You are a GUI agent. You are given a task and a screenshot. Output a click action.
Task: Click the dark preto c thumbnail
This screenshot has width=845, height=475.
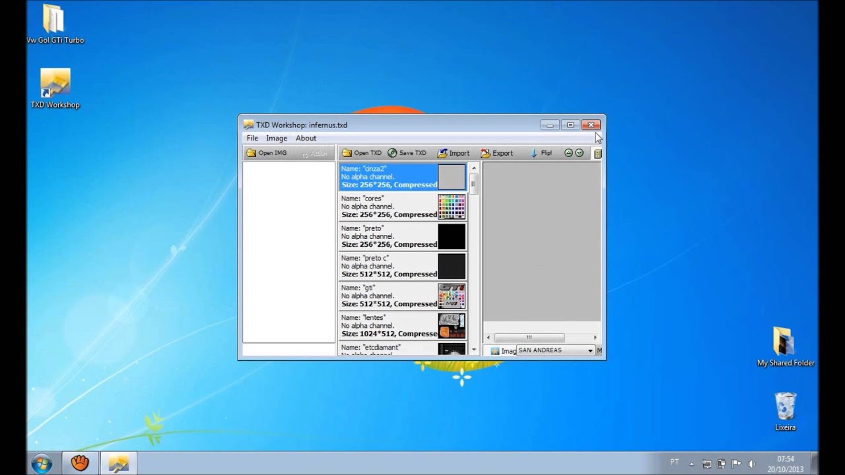452,266
